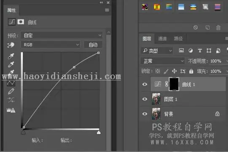
Task: Click the 不透明度 100% value field
Action: tap(216, 61)
